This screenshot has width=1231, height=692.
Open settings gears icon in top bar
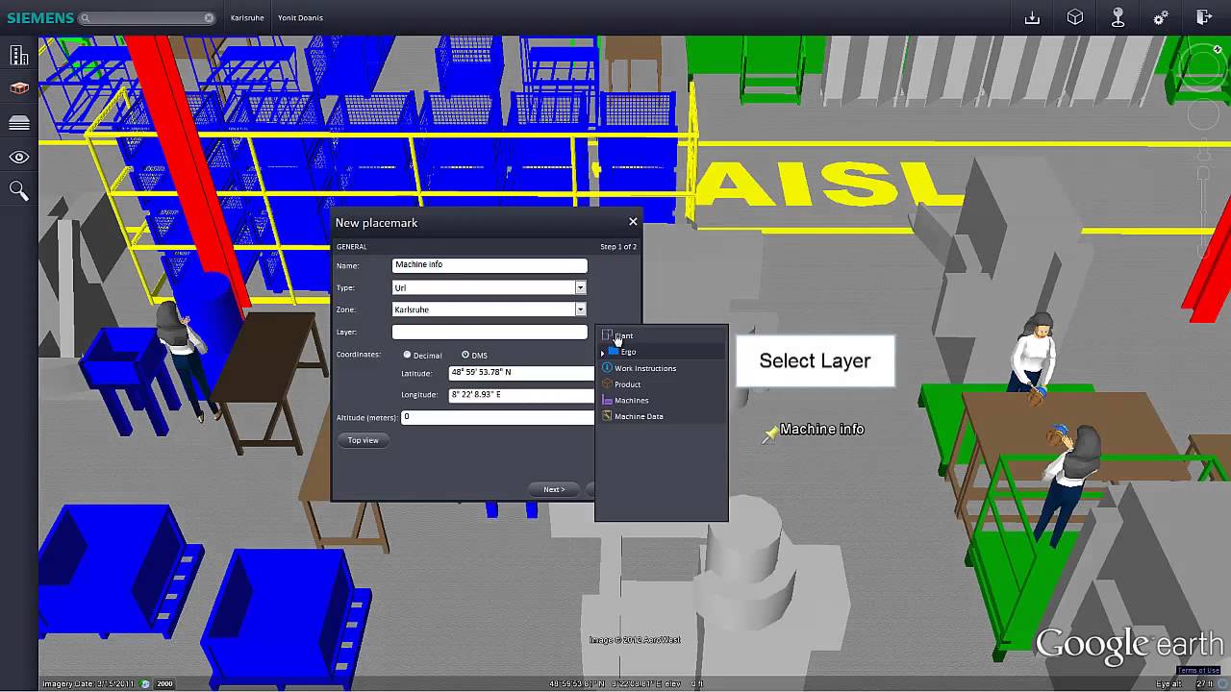(1161, 17)
